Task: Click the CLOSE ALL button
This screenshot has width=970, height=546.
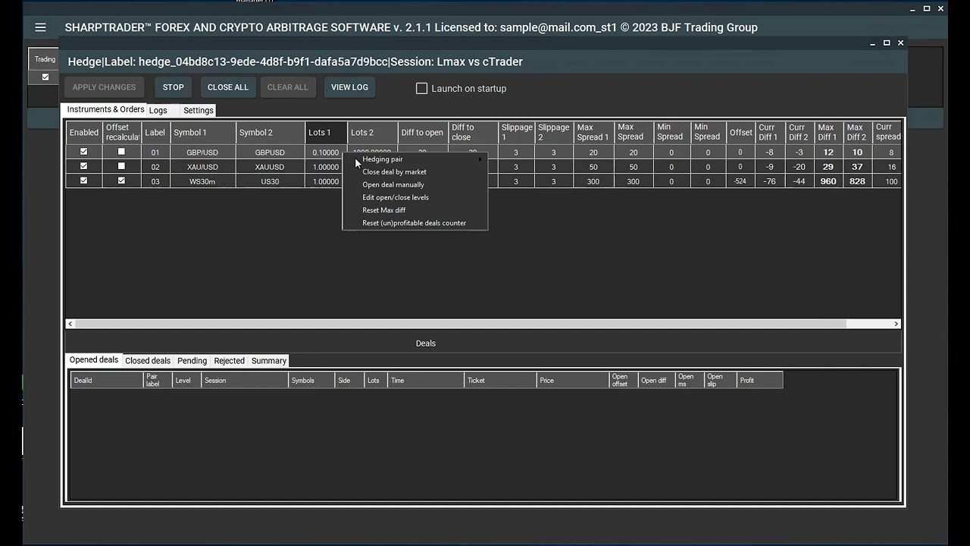Action: tap(228, 87)
